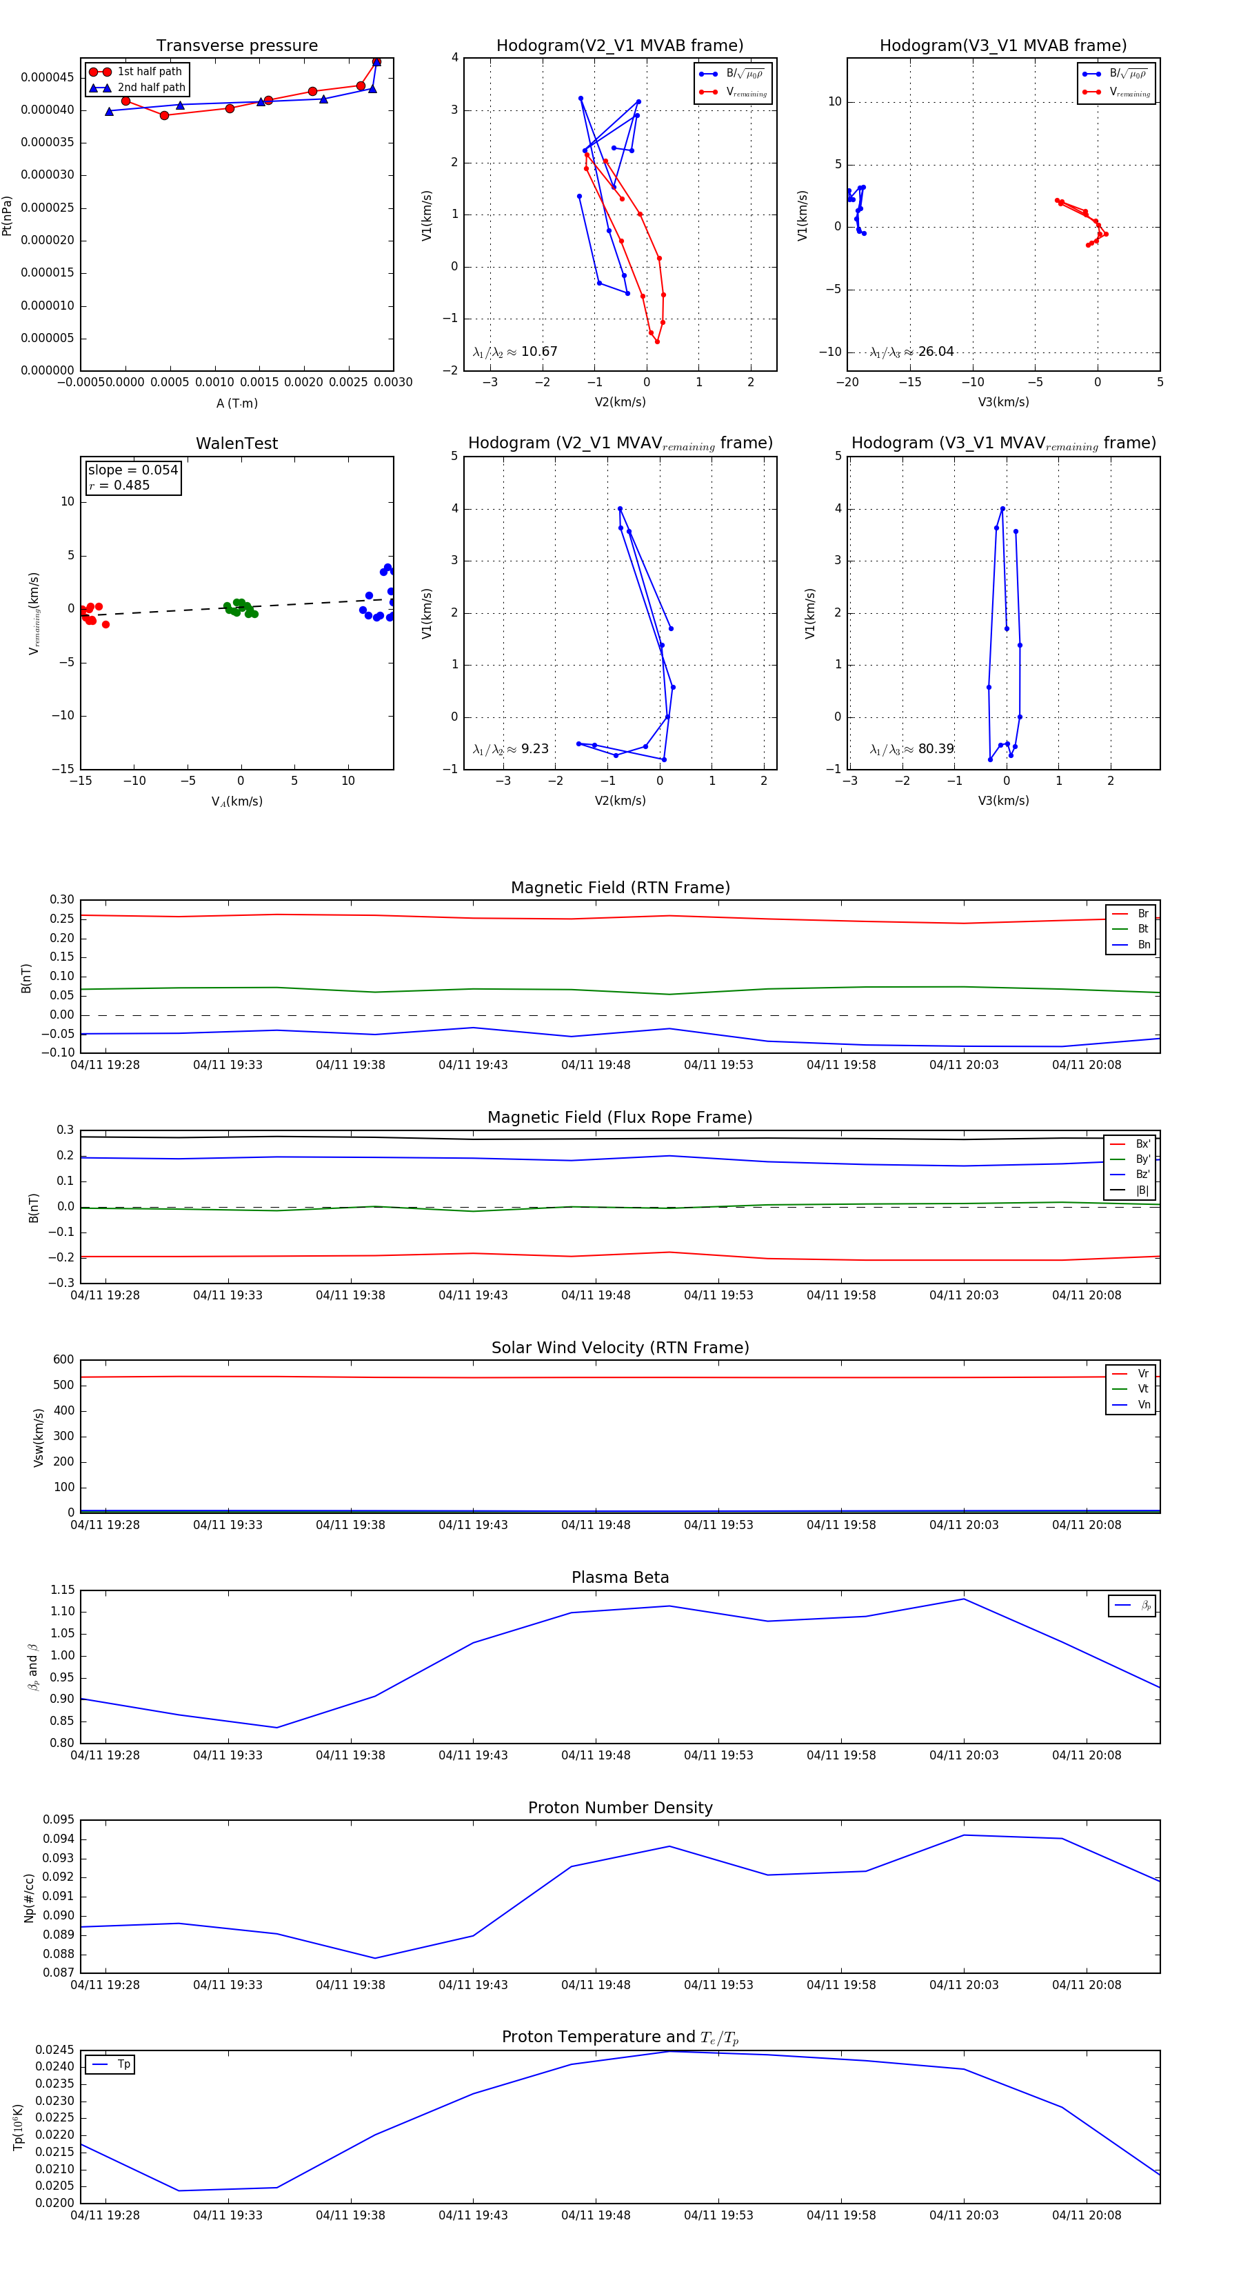Click the 'Plasma Beta' plot title

(x=620, y=1577)
